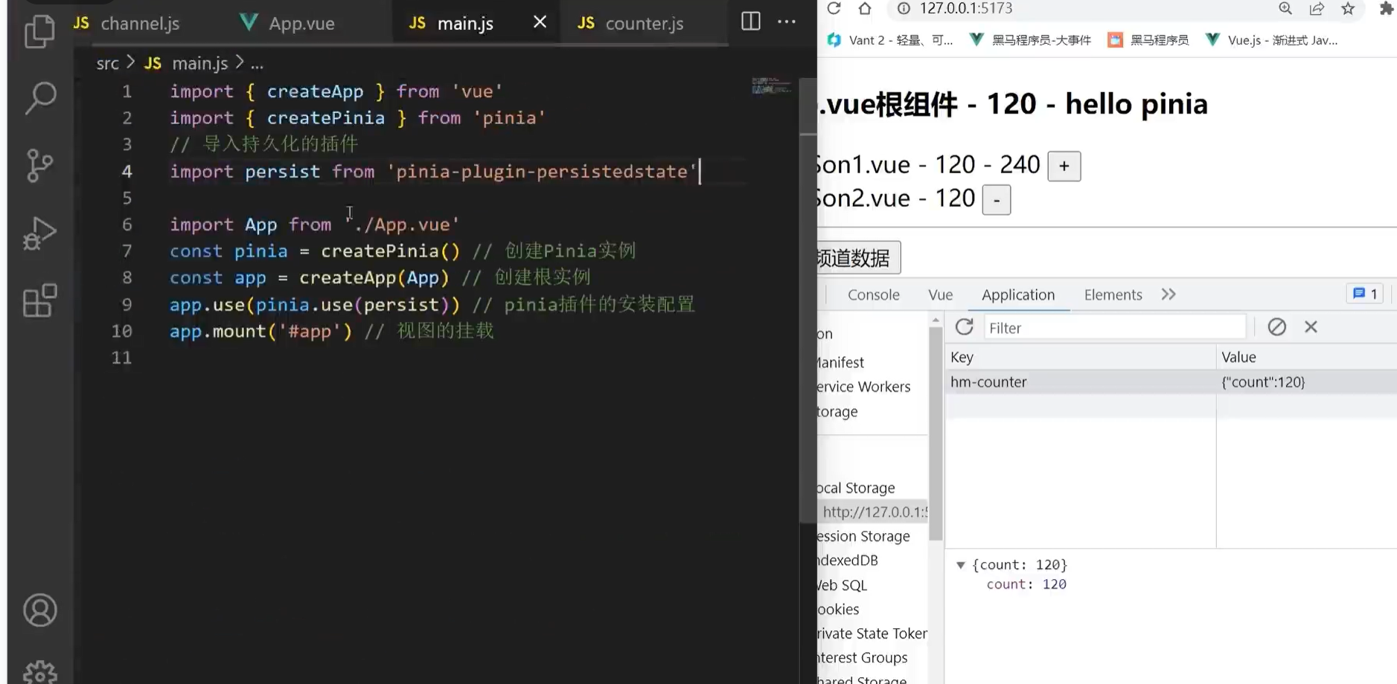Click the + button next to Son1.vue
1397x684 pixels.
click(1063, 165)
